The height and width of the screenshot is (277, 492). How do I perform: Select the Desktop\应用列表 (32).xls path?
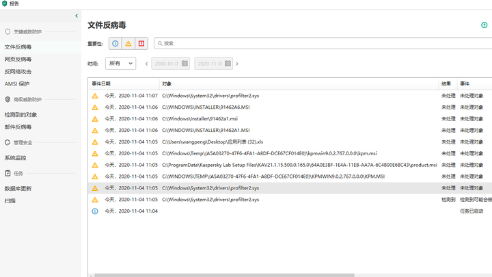[213, 142]
